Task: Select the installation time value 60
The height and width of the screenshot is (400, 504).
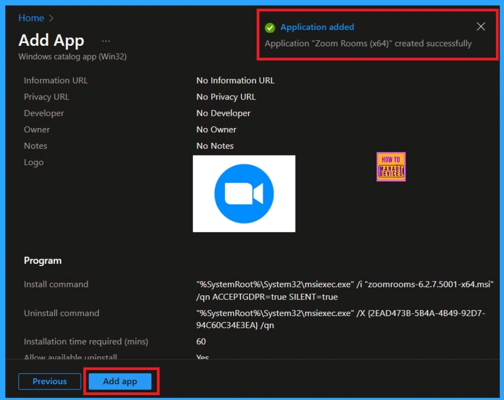Action: point(201,342)
